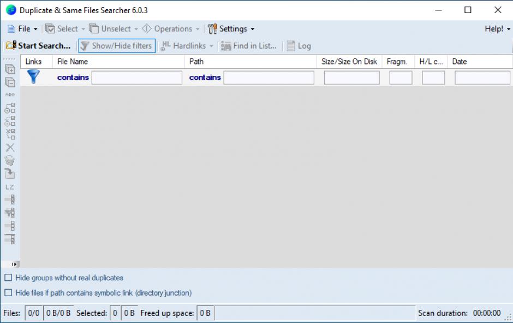Focus the Size/Size On Disk filter field
The height and width of the screenshot is (323, 513).
pyautogui.click(x=351, y=78)
